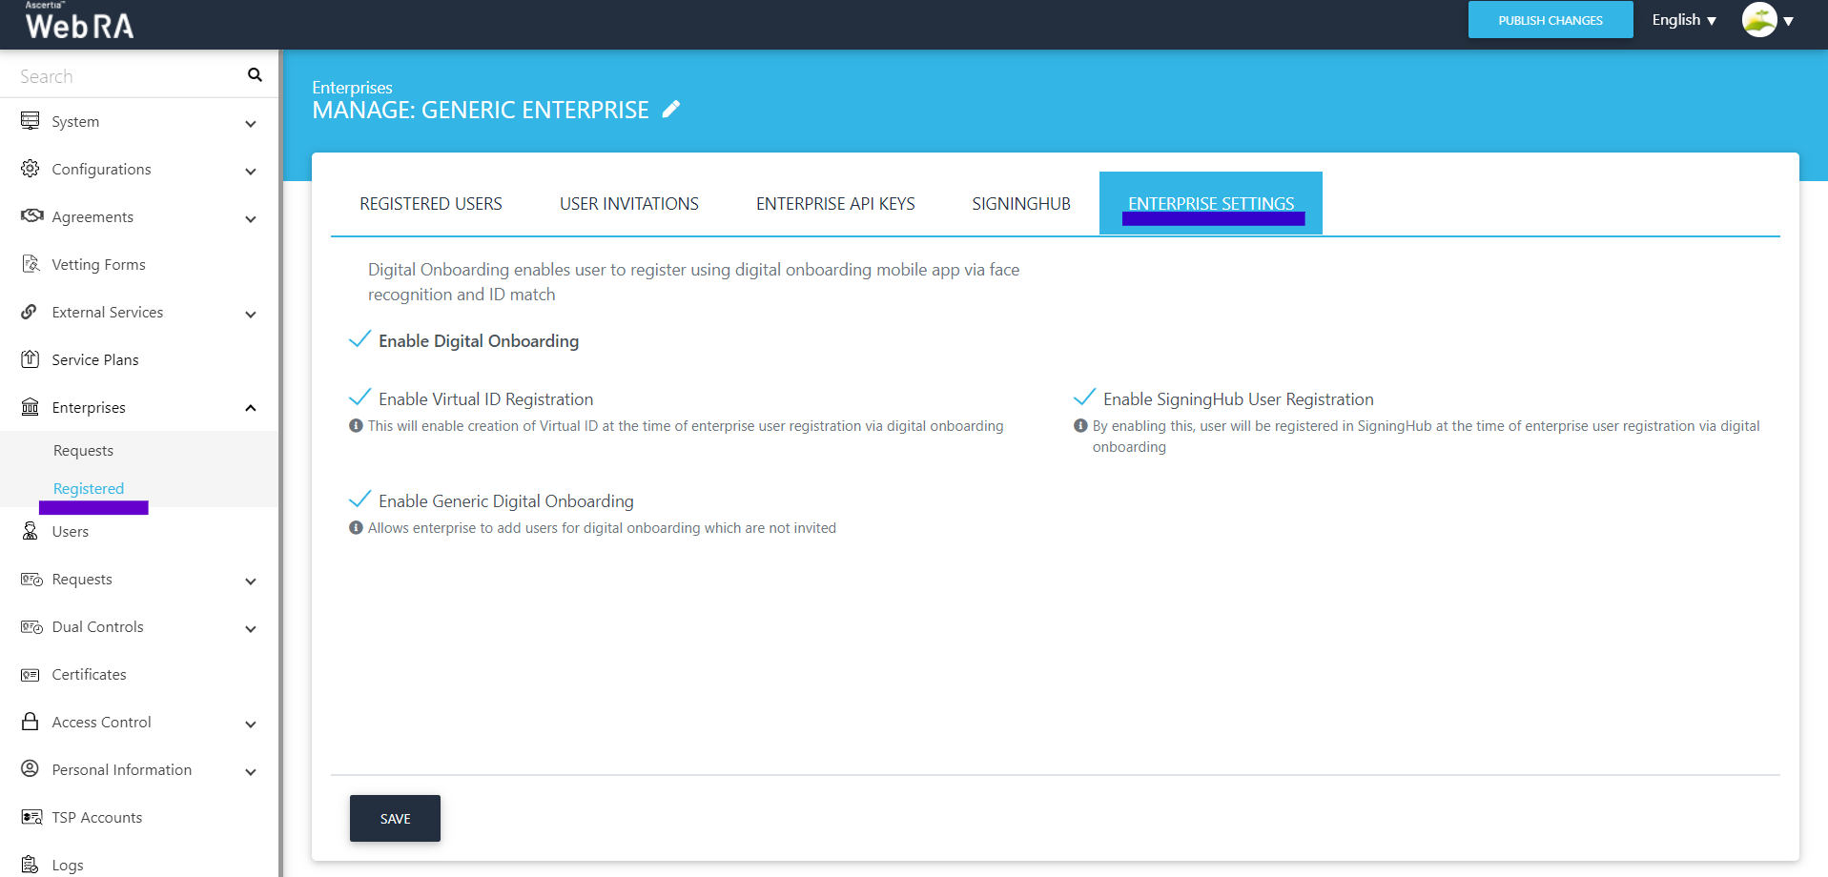Viewport: 1828px width, 877px height.
Task: Click the pencil edit icon beside enterprise name
Action: [671, 110]
